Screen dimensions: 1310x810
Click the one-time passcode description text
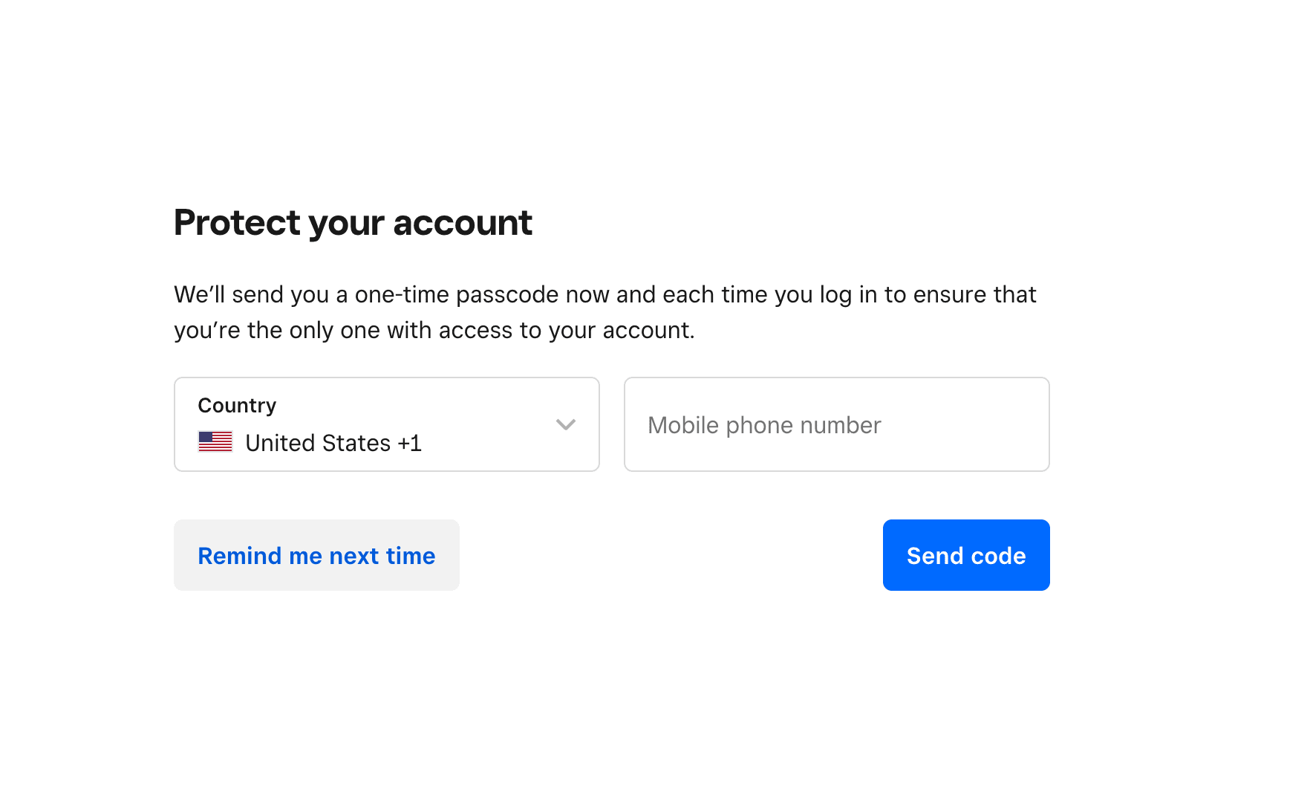click(605, 312)
